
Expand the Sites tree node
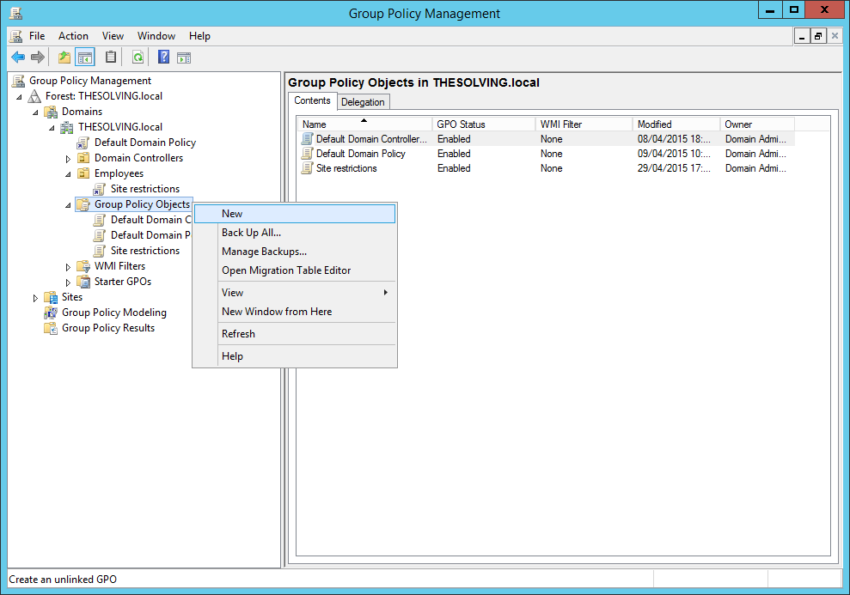[35, 298]
